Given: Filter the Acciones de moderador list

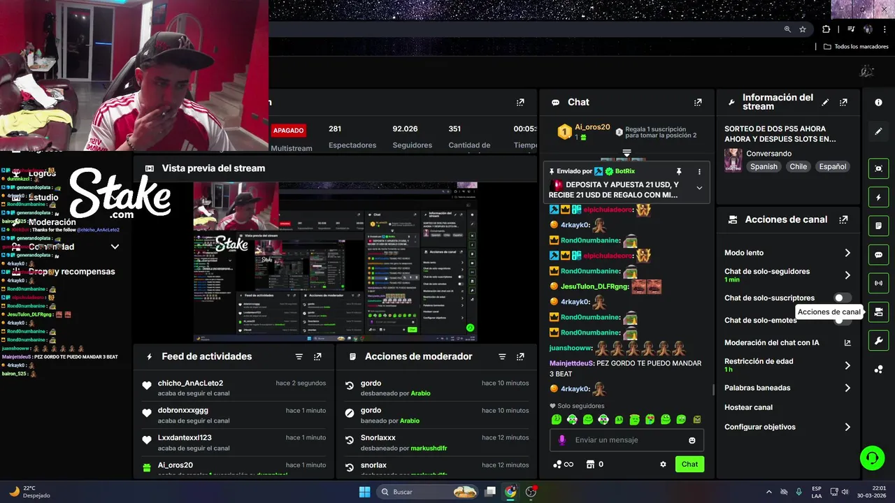Looking at the screenshot, I should coord(501,356).
